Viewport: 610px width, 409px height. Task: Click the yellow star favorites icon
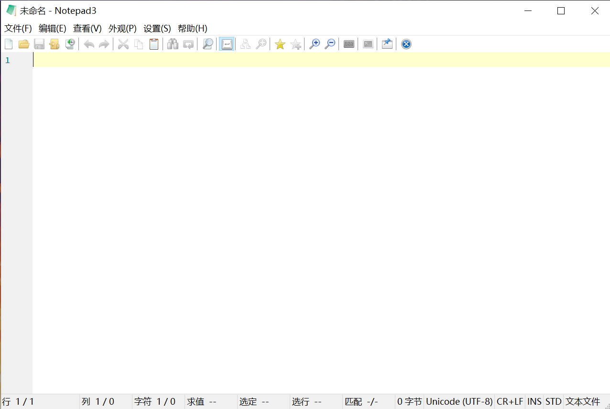click(x=280, y=44)
